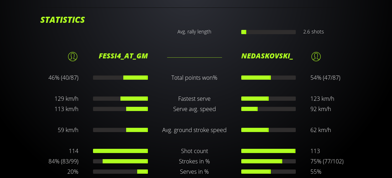Image resolution: width=392 pixels, height=178 pixels.
Task: Click FESSI4_AT_GM's fastest serve bar
Action: pyautogui.click(x=120, y=99)
